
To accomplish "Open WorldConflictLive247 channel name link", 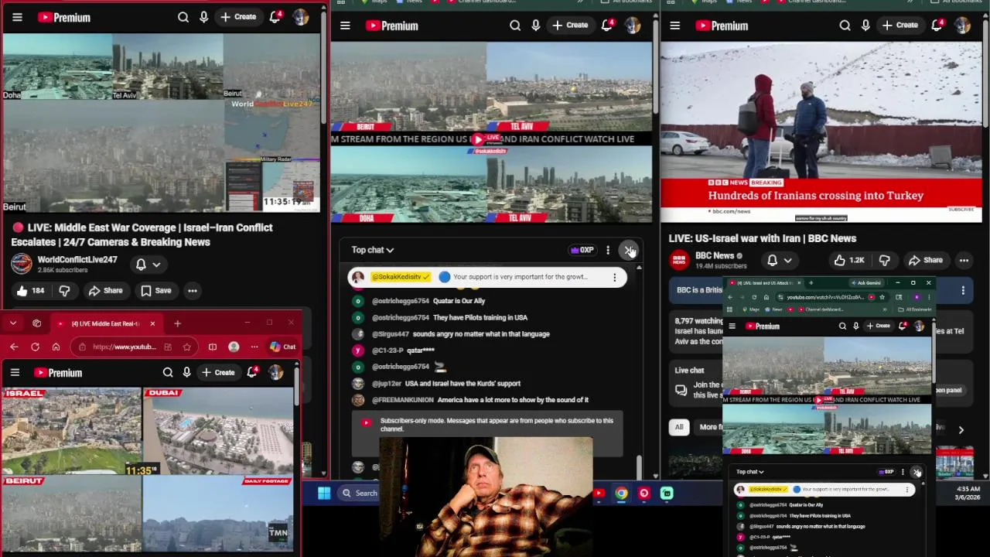I will (77, 260).
